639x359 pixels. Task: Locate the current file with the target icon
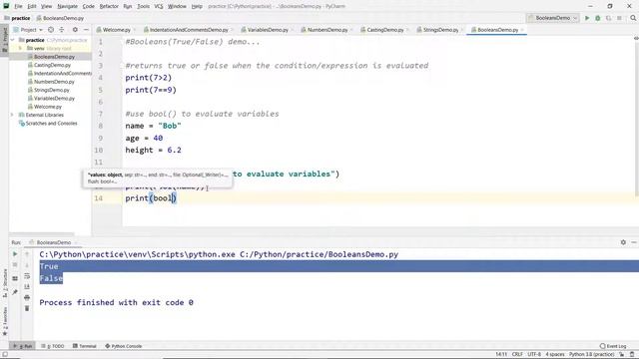pos(51,30)
